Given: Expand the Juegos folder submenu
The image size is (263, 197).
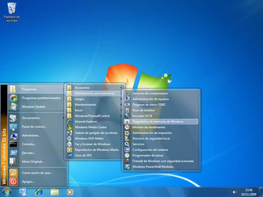Looking at the screenshot, I should (80, 99).
